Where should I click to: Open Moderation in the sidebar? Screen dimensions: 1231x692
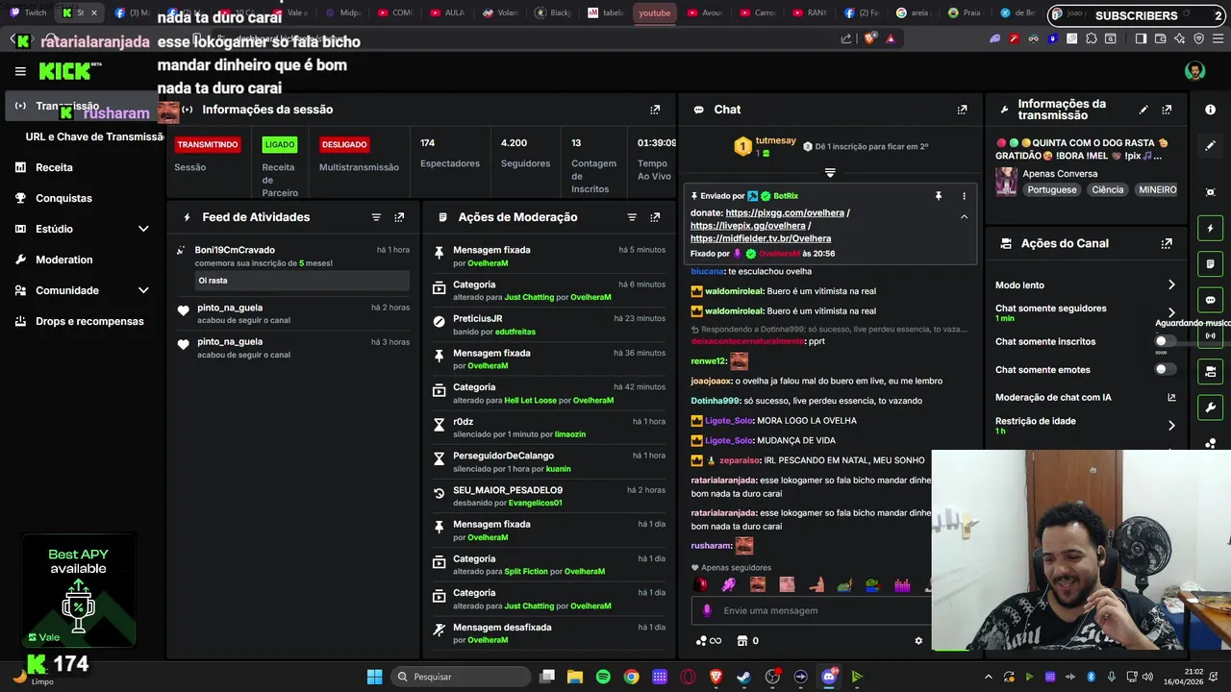[63, 259]
